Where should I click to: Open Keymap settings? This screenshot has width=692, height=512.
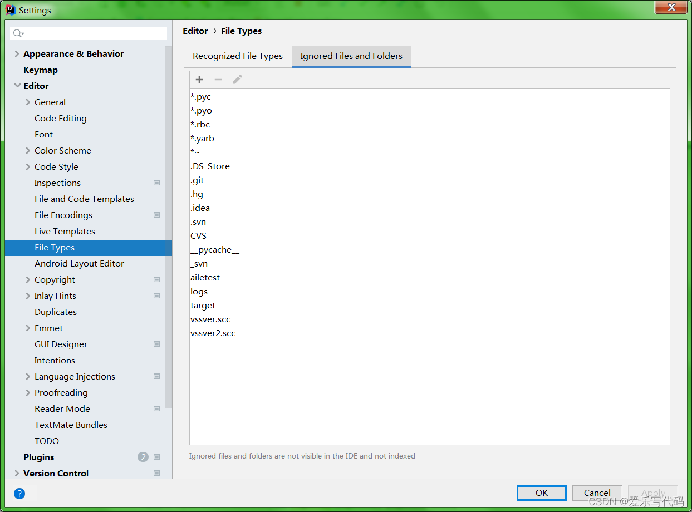point(41,70)
